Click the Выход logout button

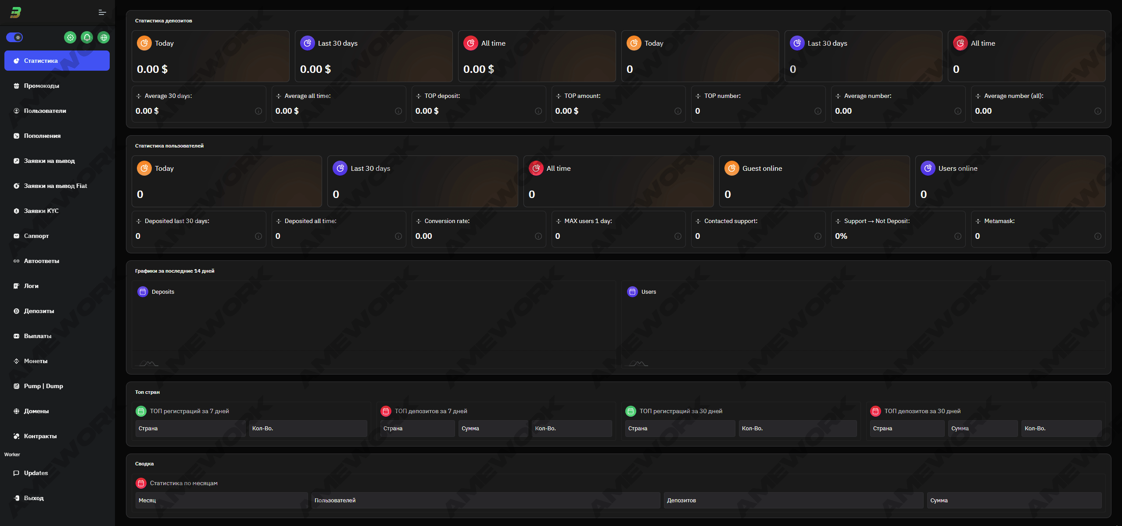tap(33, 498)
